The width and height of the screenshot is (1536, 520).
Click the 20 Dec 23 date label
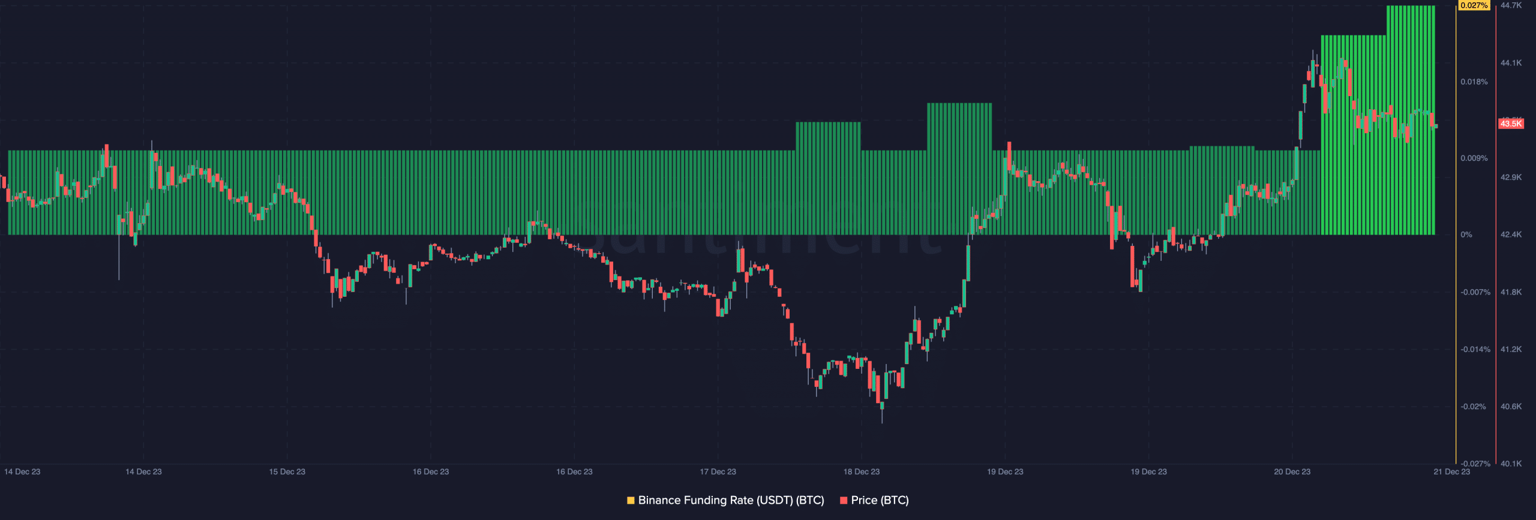(x=1292, y=471)
